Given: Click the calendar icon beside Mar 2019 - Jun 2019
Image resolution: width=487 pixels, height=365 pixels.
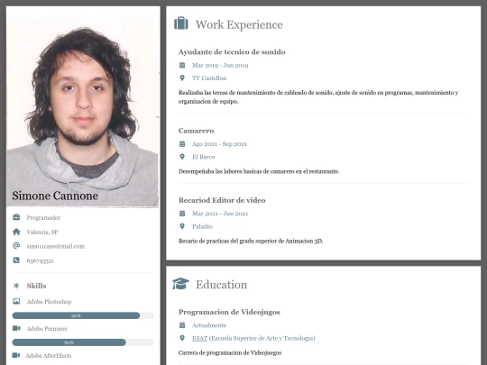Looking at the screenshot, I should [182, 65].
